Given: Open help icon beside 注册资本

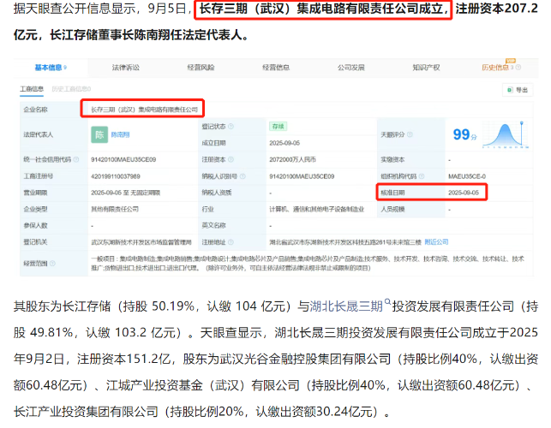Looking at the screenshot, I should 231,159.
